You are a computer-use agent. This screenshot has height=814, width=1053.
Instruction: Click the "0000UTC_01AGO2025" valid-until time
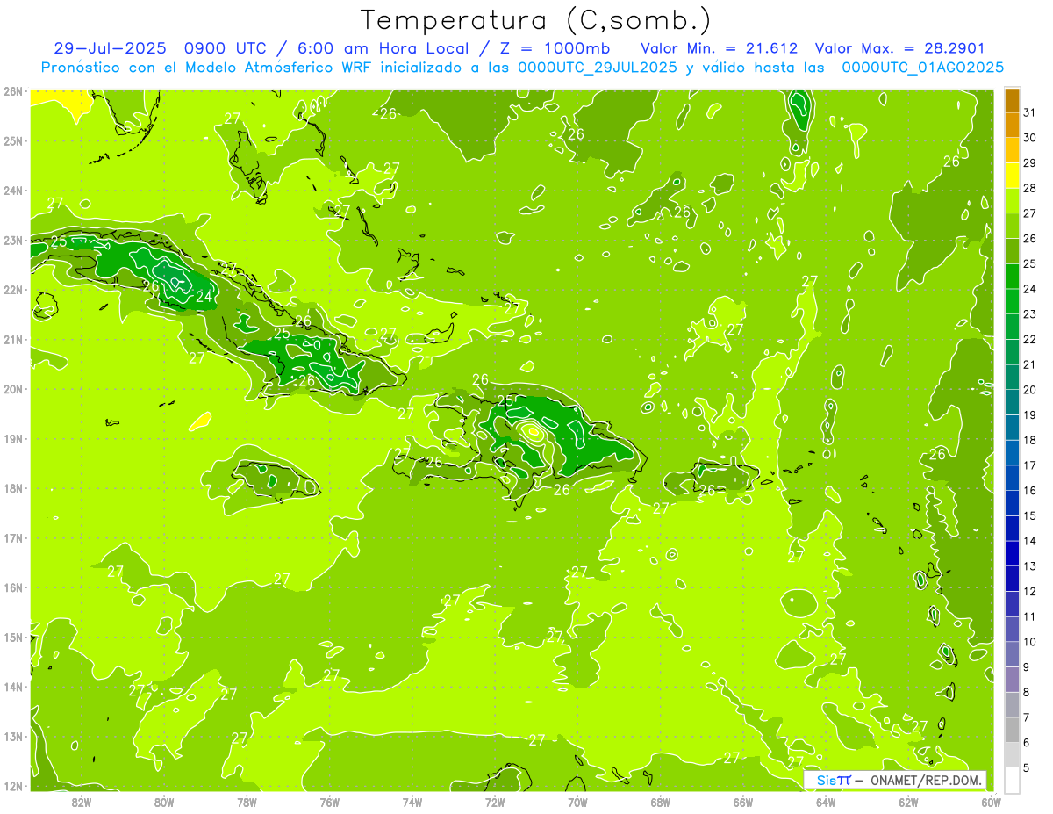[x=923, y=67]
